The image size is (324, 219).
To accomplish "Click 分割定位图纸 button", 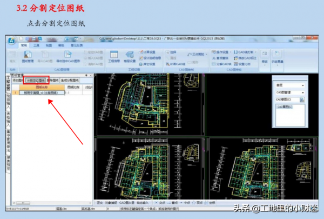I will click(x=36, y=80).
